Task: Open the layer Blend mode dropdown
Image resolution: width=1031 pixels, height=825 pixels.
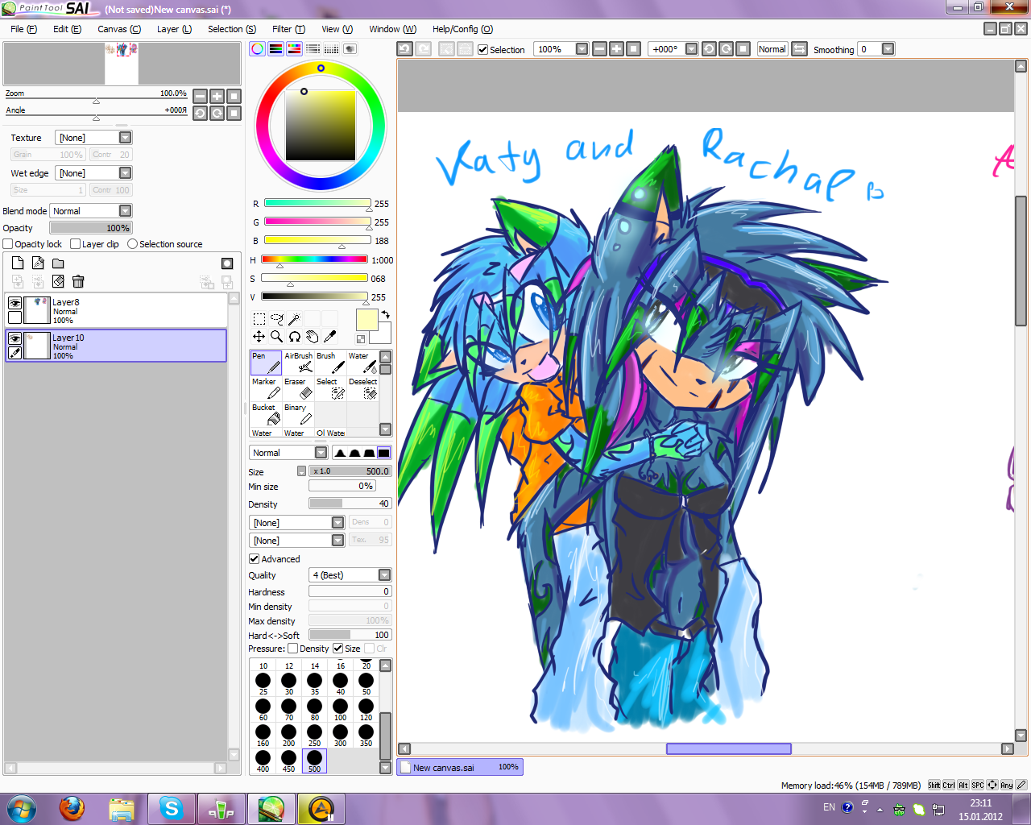Action: [x=125, y=211]
